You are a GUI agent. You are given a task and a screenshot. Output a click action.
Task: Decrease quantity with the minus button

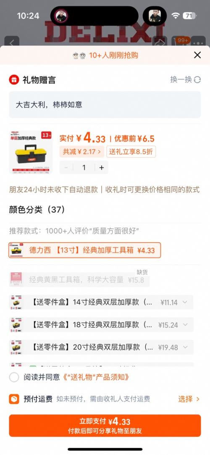[x=66, y=168]
